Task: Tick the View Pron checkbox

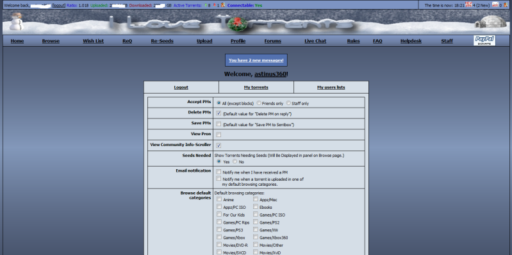Action: coord(219,135)
